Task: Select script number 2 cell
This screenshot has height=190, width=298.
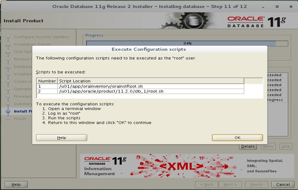Action: tap(47, 91)
